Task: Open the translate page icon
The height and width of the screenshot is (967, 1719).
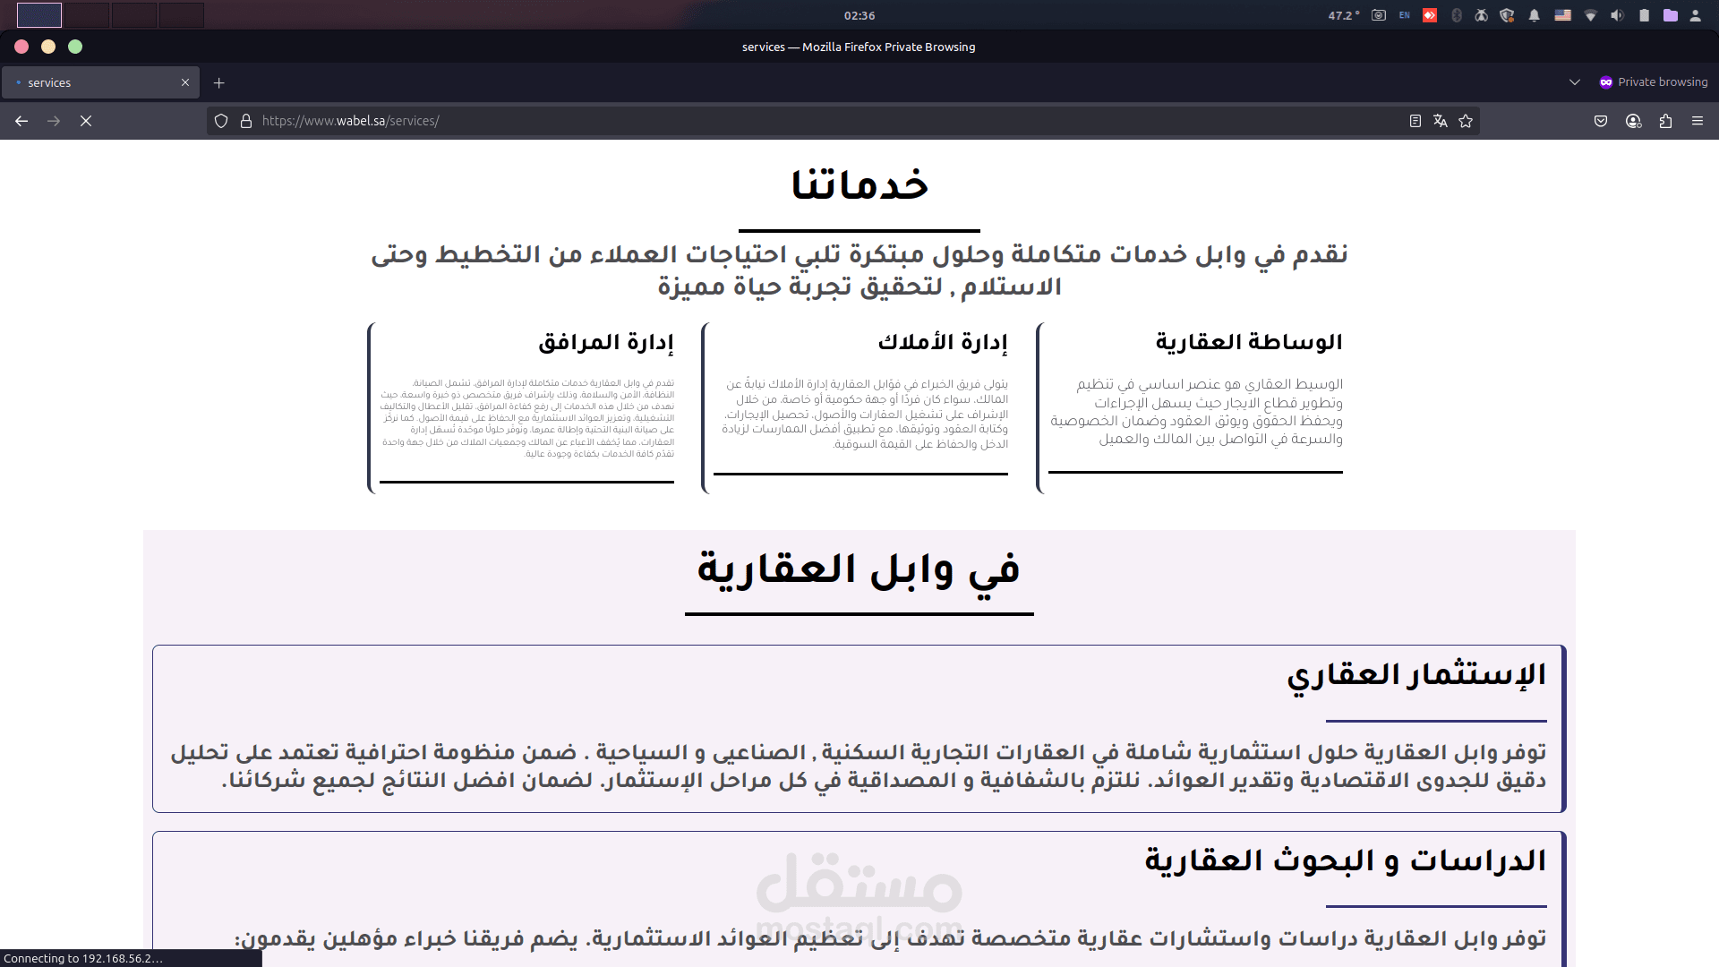Action: [1441, 121]
